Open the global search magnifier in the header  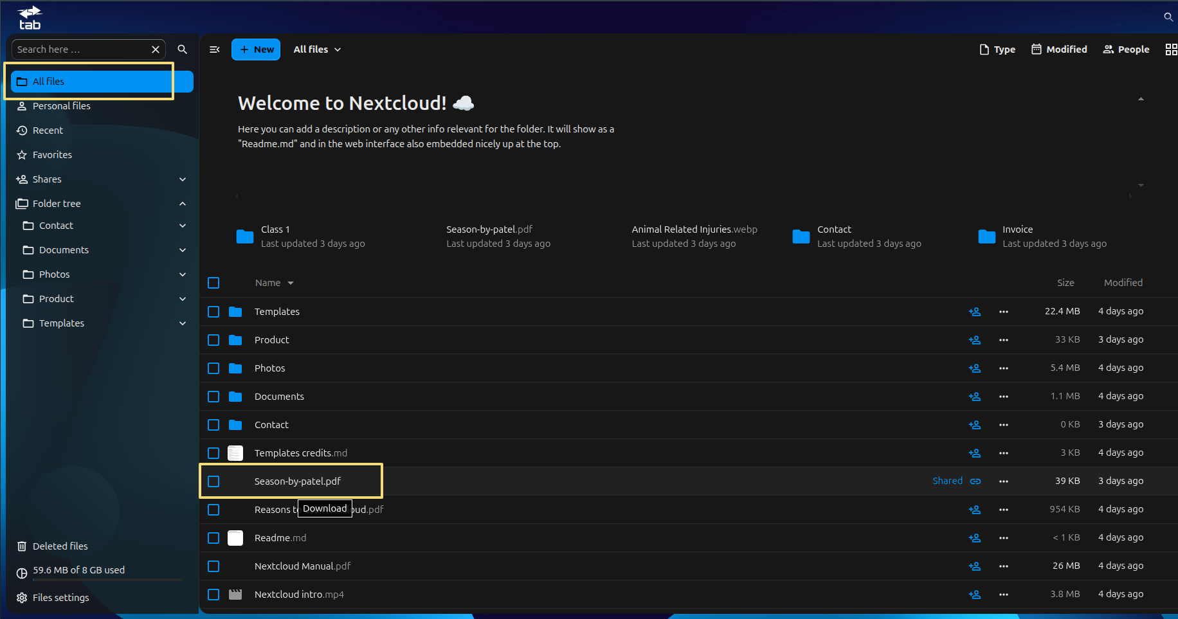coord(1168,17)
